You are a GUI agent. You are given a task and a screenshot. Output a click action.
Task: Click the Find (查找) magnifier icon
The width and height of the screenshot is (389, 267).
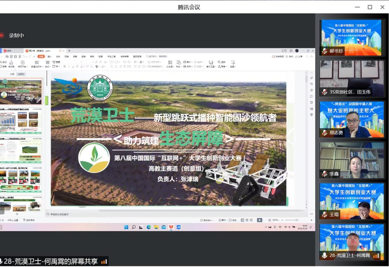(x=219, y=62)
